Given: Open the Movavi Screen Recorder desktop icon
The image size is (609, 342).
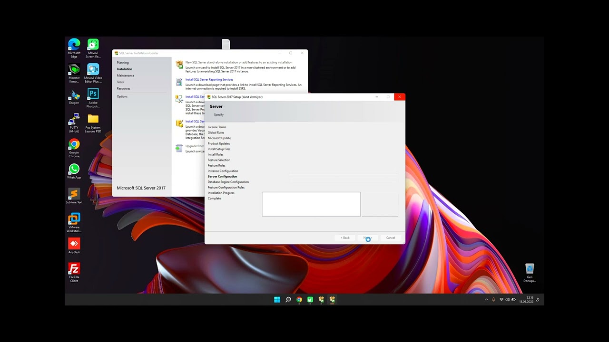Looking at the screenshot, I should point(93,48).
